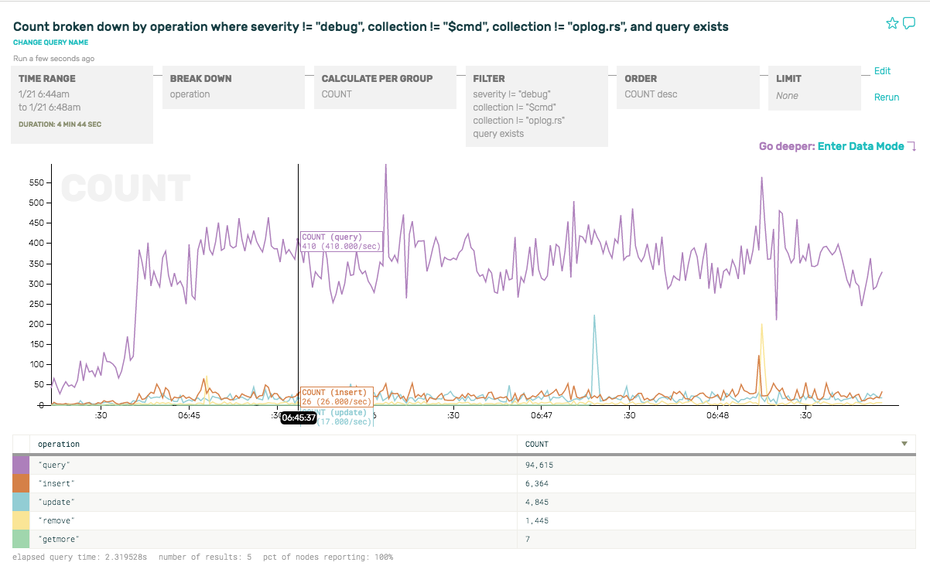Click the purple swatch for the query row

(x=21, y=465)
